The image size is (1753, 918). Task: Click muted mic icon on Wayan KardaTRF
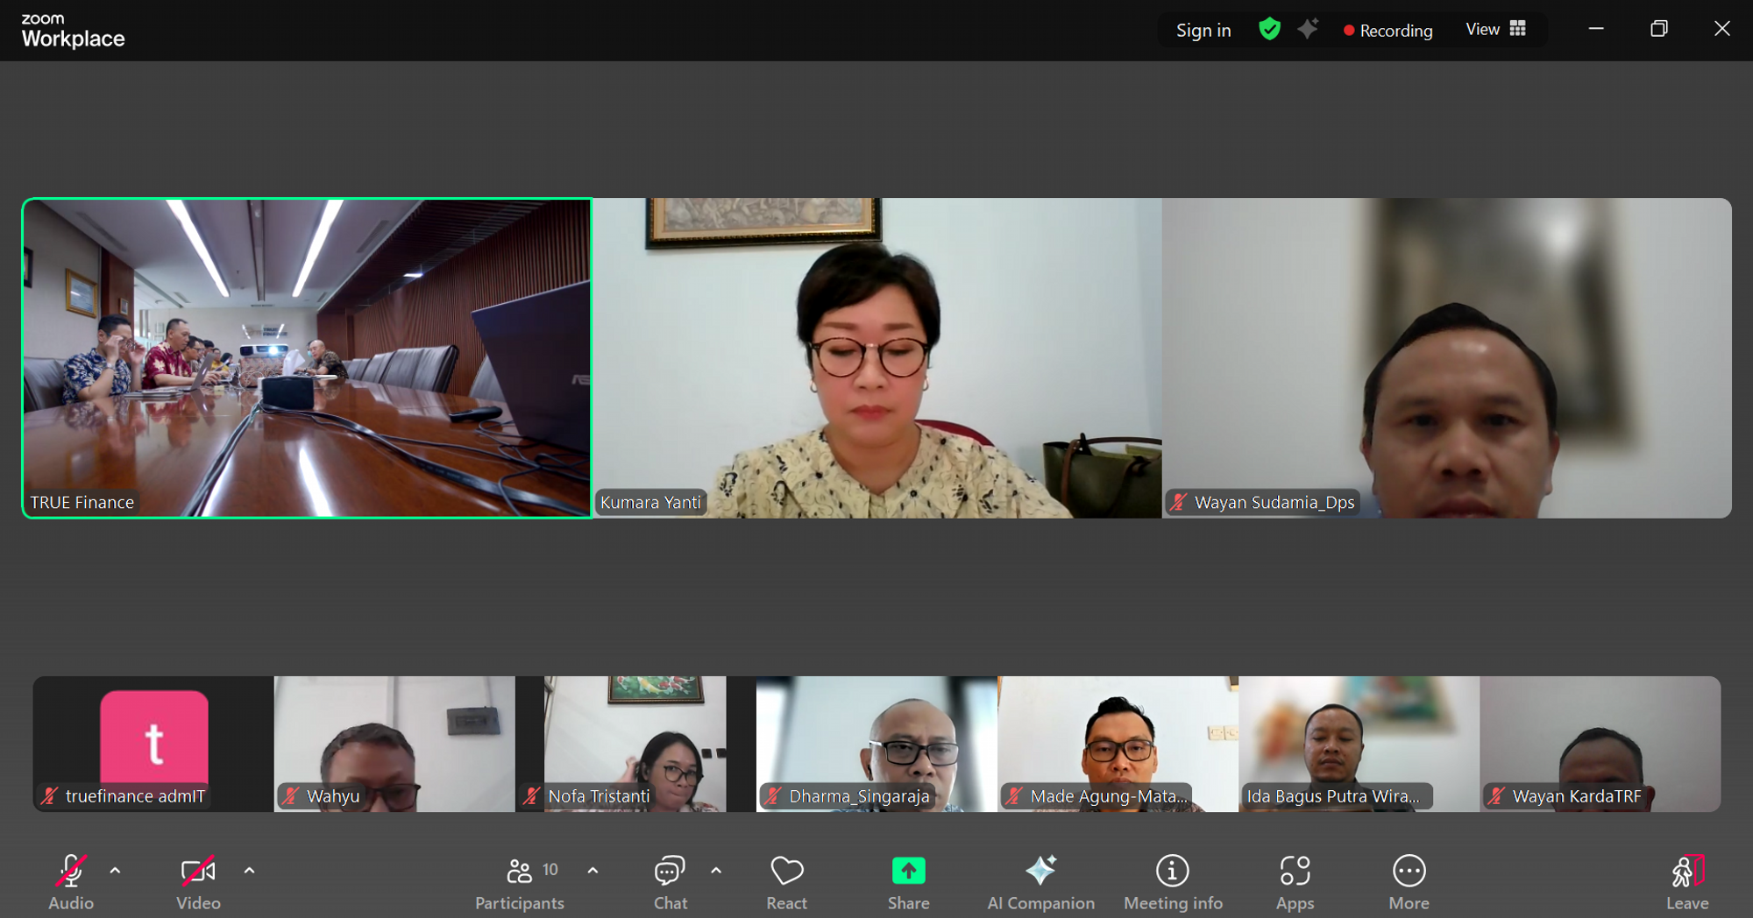point(1496,796)
